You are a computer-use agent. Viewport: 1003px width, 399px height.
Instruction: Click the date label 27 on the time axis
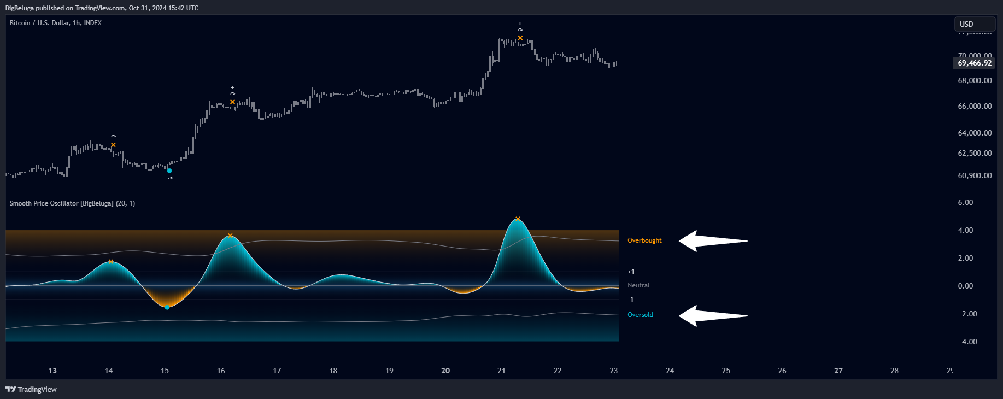click(x=838, y=371)
